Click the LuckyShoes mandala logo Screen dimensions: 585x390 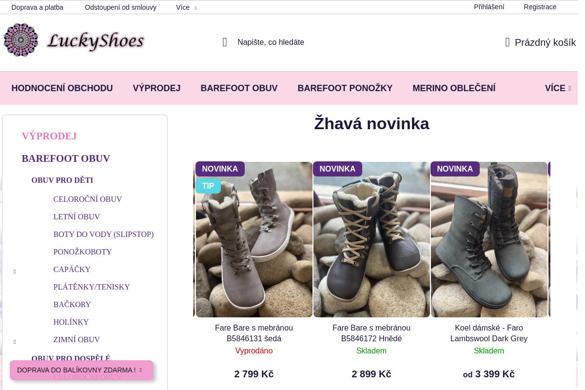coord(21,39)
